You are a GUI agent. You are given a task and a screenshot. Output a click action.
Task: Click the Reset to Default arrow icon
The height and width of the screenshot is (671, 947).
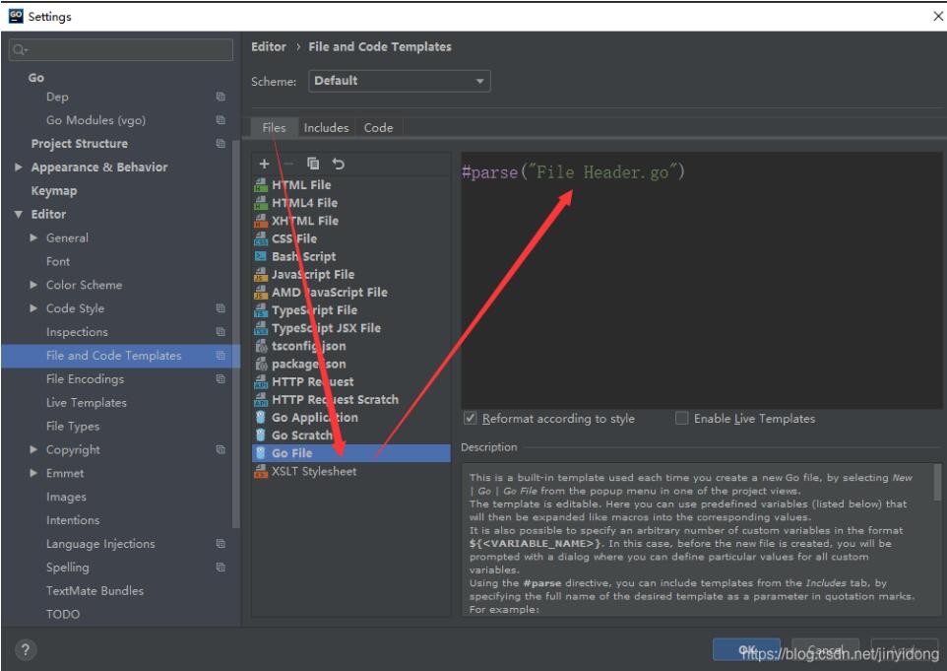pos(339,164)
